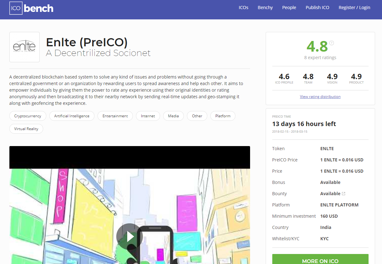The height and width of the screenshot is (264, 382).
Task: Click the 4.9 Vision rating
Action: click(x=332, y=77)
